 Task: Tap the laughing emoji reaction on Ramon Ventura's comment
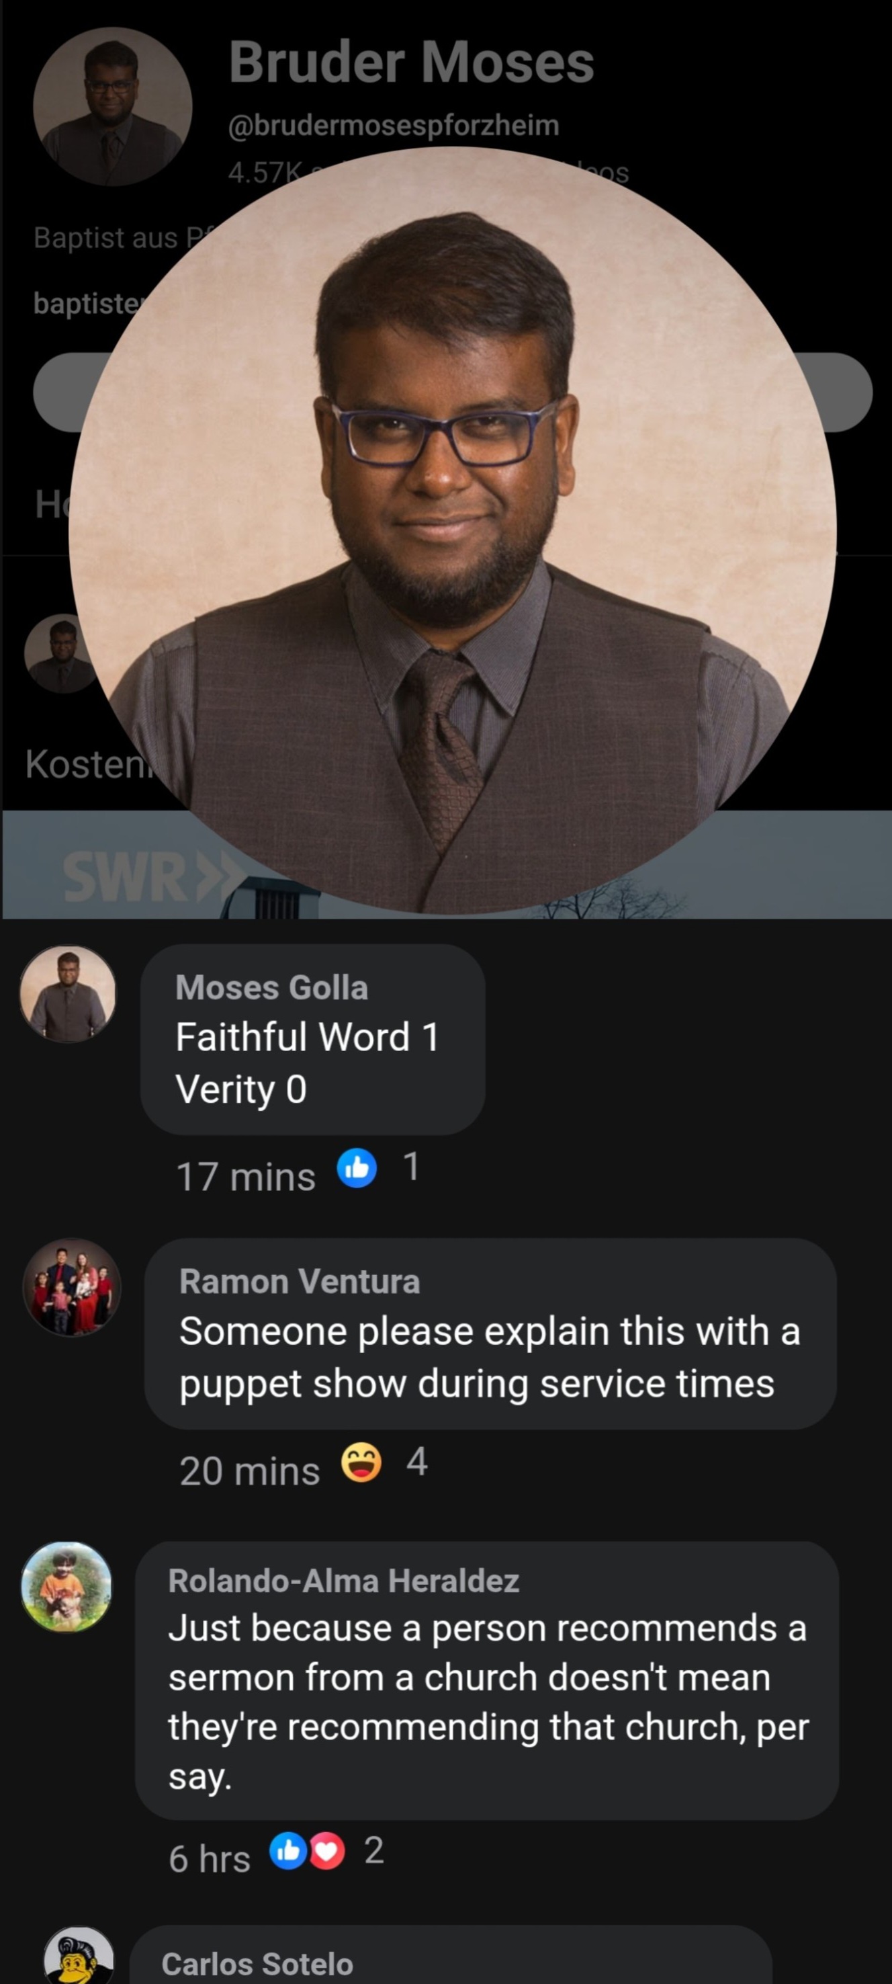click(x=361, y=1462)
